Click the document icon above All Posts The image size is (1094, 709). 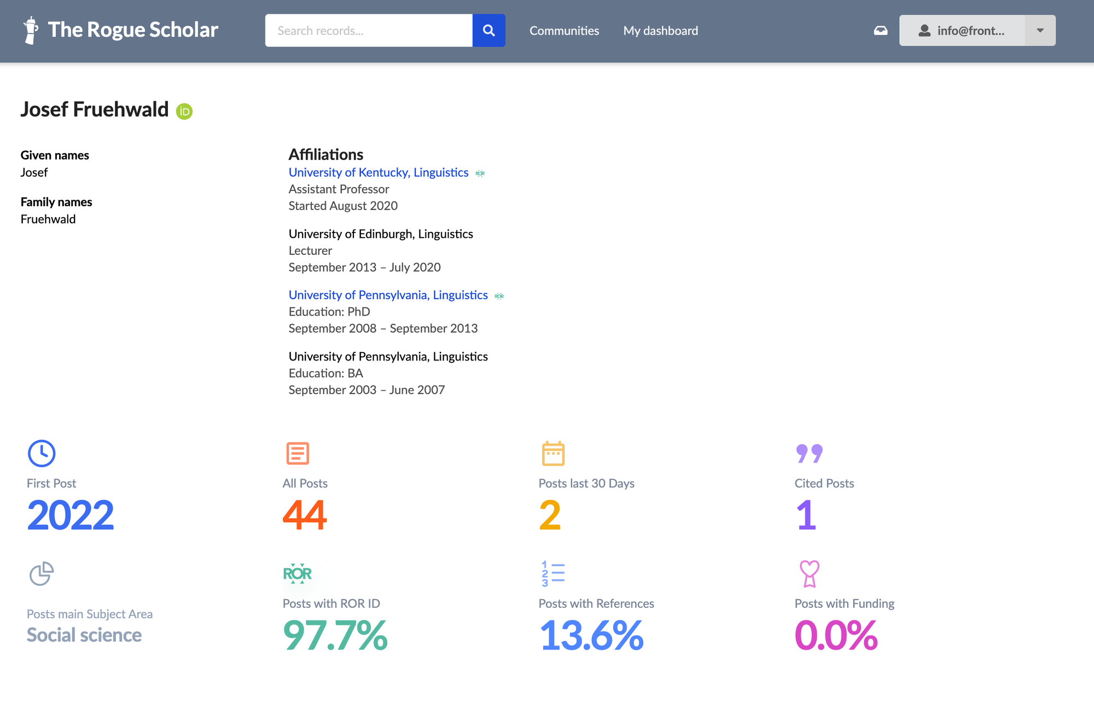coord(298,454)
